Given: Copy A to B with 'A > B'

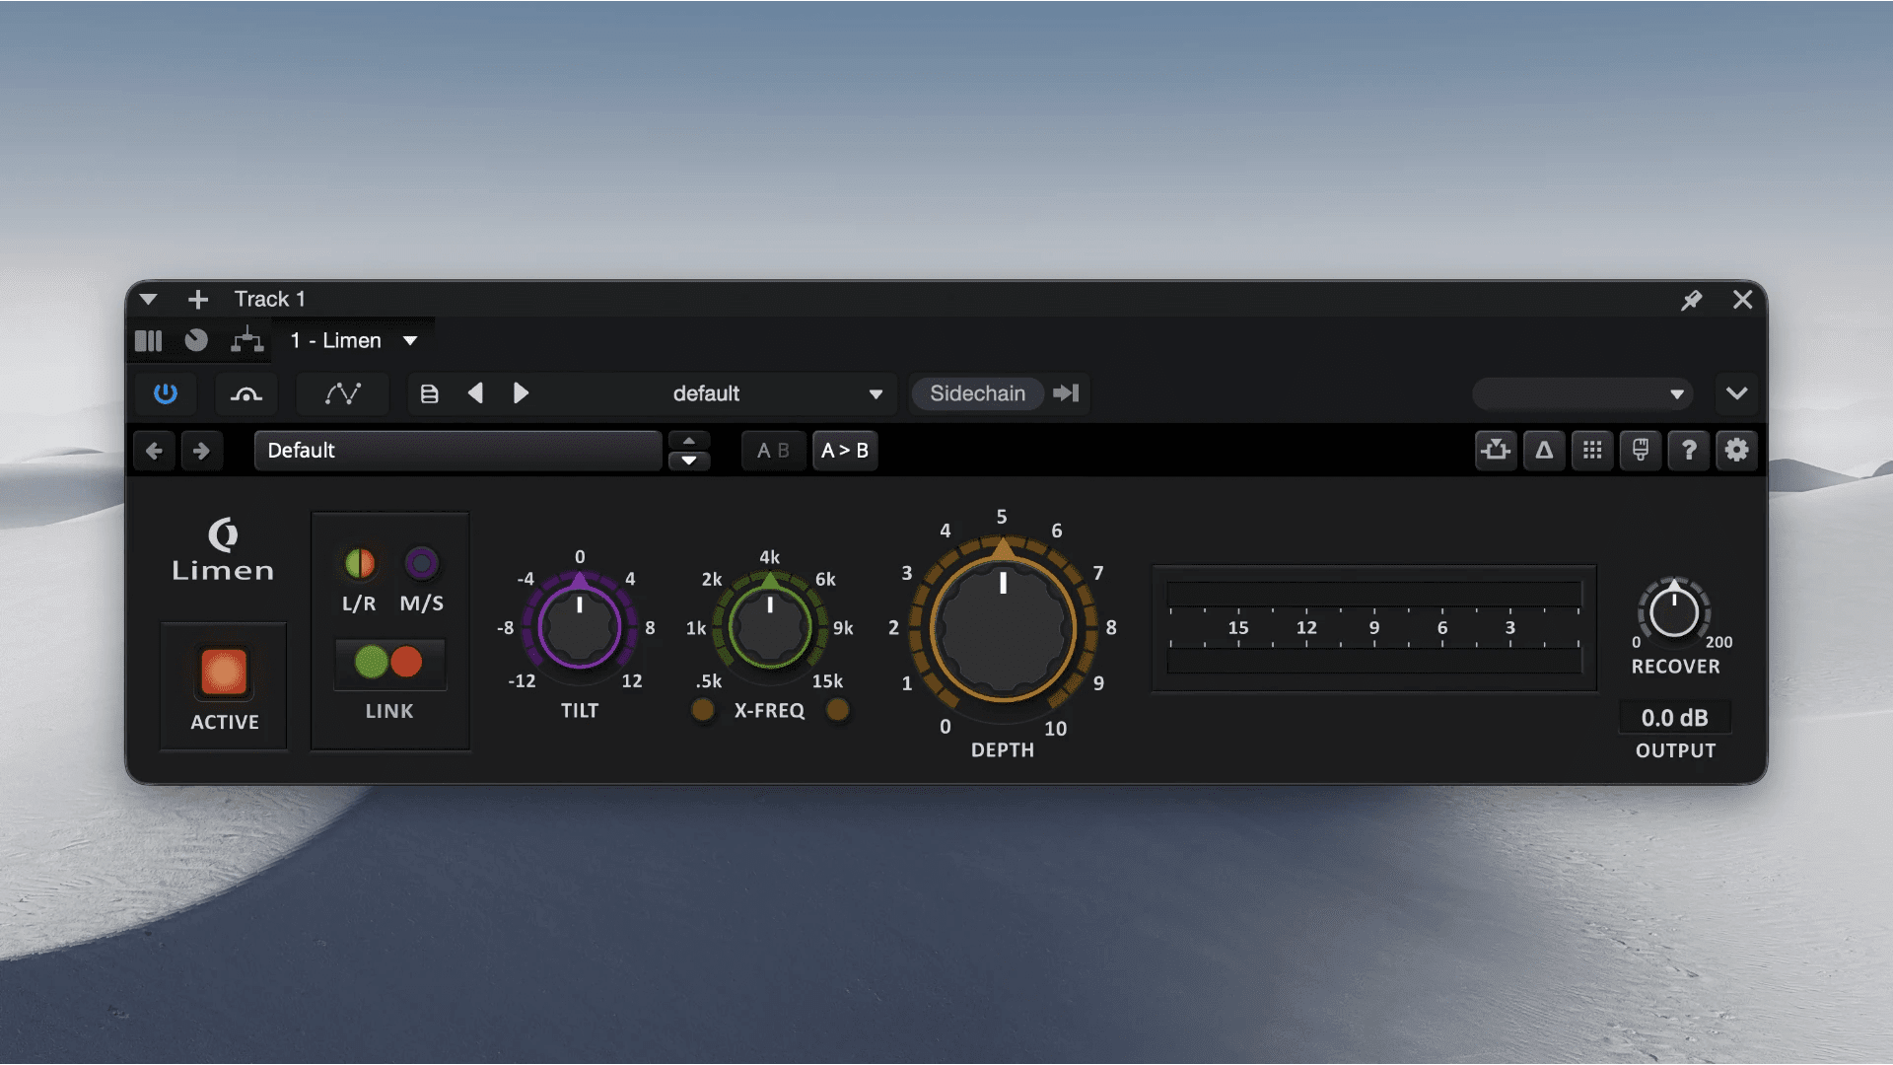Looking at the screenshot, I should click(845, 451).
